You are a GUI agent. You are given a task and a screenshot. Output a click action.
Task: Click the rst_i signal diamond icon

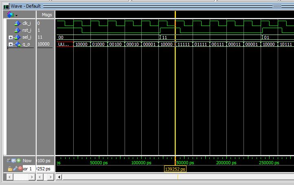[x=17, y=30]
